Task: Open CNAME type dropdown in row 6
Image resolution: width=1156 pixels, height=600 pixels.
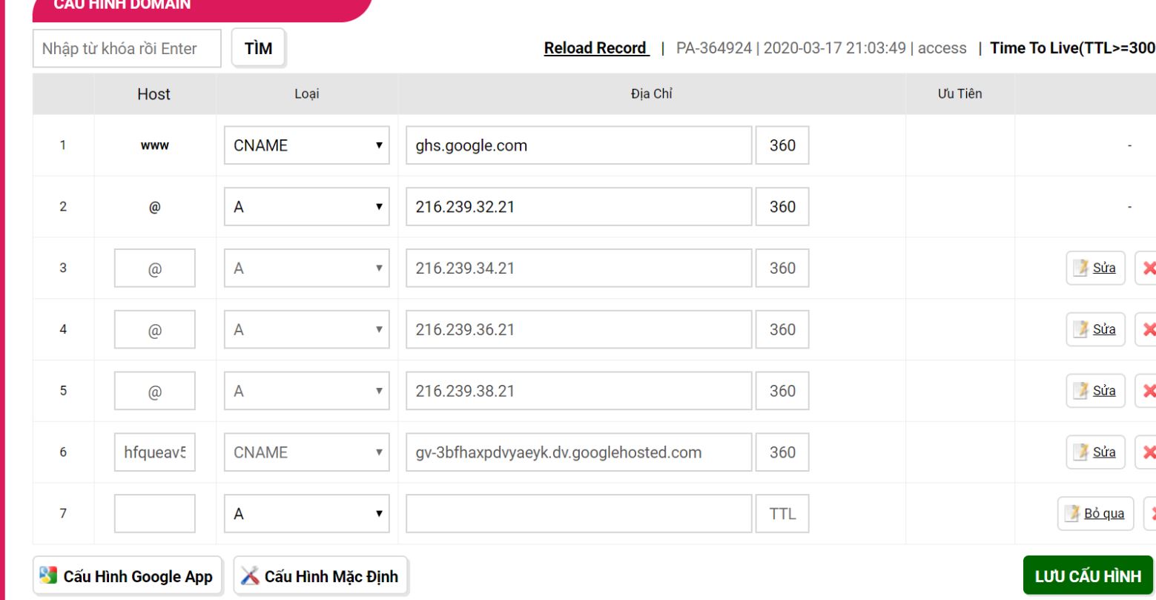Action: [306, 452]
